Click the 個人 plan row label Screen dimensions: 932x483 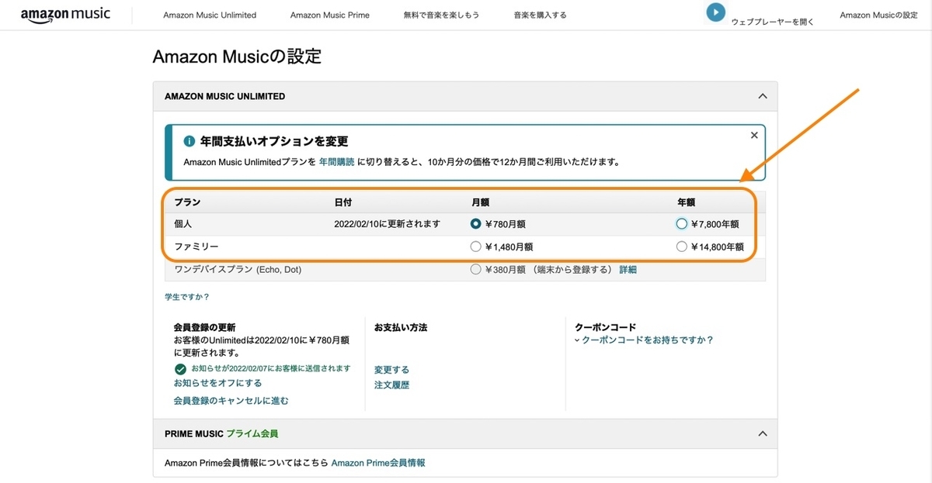point(183,224)
